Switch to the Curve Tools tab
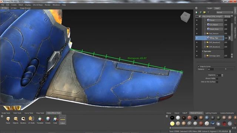This screenshot has width=237, height=133. click(x=29, y=113)
